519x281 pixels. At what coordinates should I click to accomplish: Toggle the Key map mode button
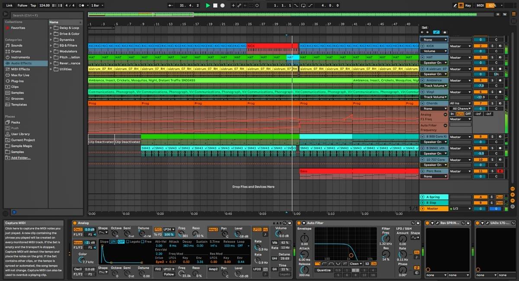tap(468, 5)
